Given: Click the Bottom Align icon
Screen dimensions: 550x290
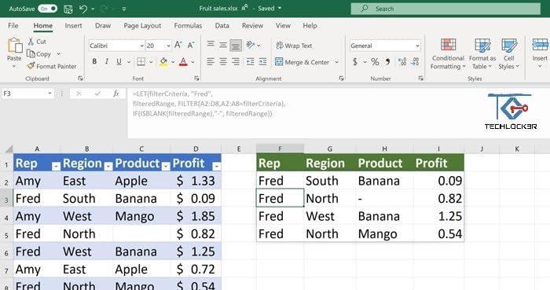Looking at the screenshot, I should 236,46.
